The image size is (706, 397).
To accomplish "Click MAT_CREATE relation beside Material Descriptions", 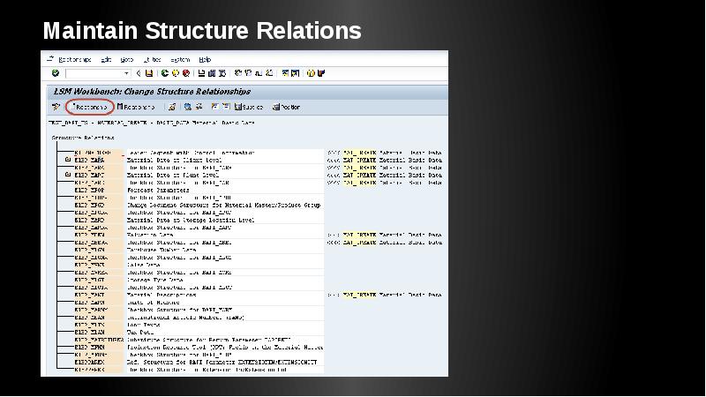I will 359,295.
